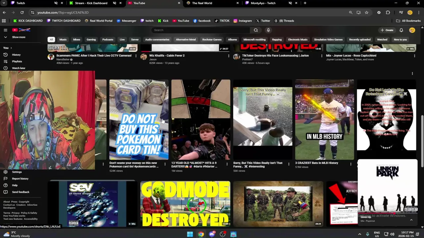Click Send feedback in the sidebar
This screenshot has width=424, height=238.
[x=21, y=192]
